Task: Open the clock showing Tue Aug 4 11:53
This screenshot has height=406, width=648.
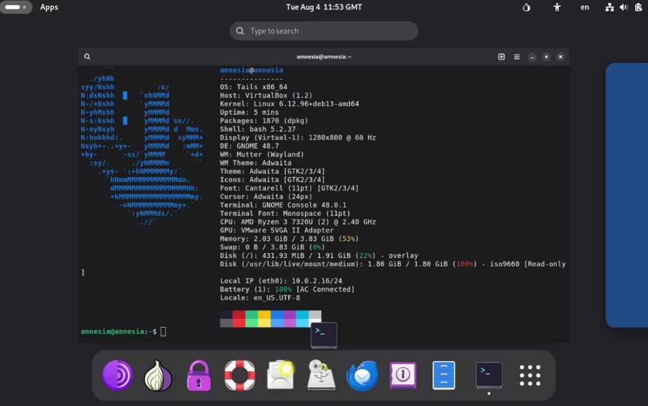Action: pyautogui.click(x=324, y=7)
